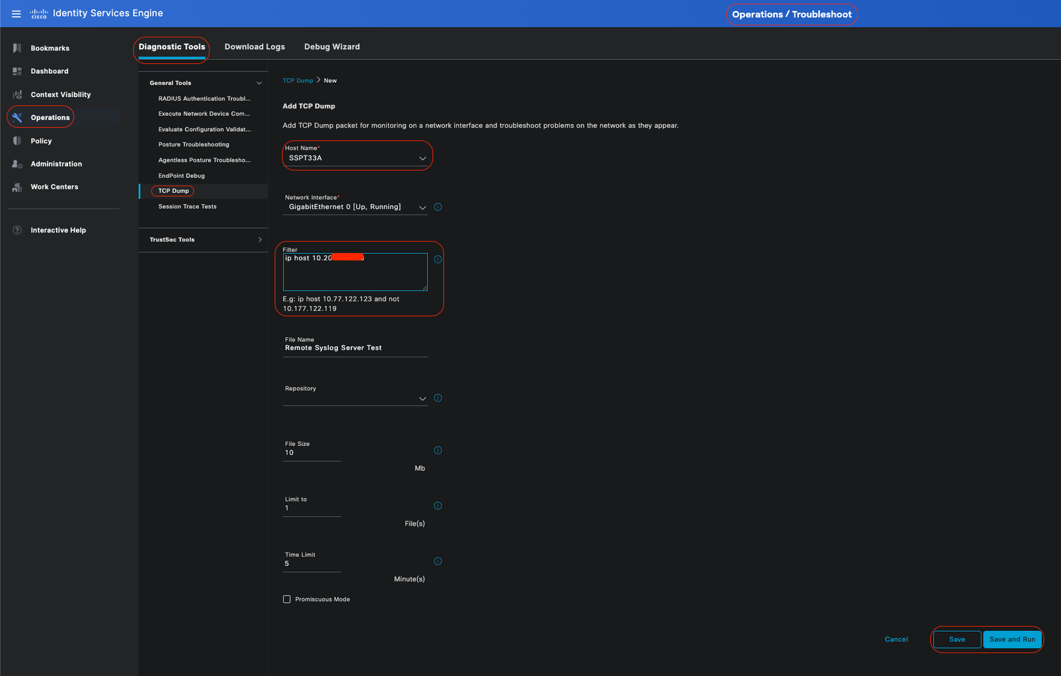Click the TCP Dump breadcrumb link
This screenshot has width=1061, height=676.
click(x=298, y=80)
